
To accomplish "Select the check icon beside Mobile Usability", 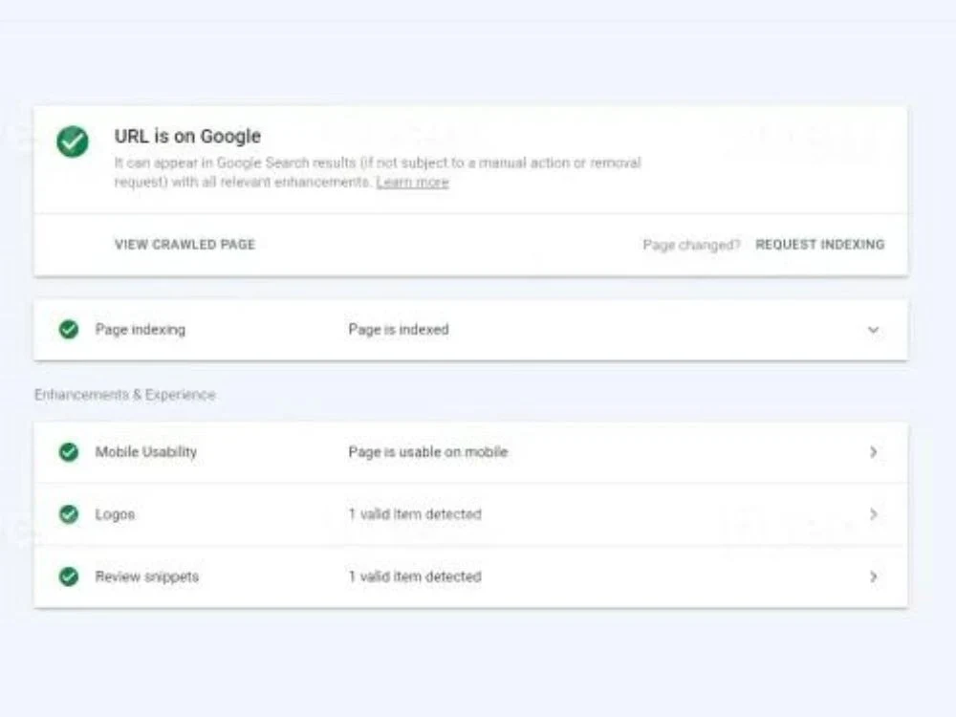I will click(x=68, y=452).
